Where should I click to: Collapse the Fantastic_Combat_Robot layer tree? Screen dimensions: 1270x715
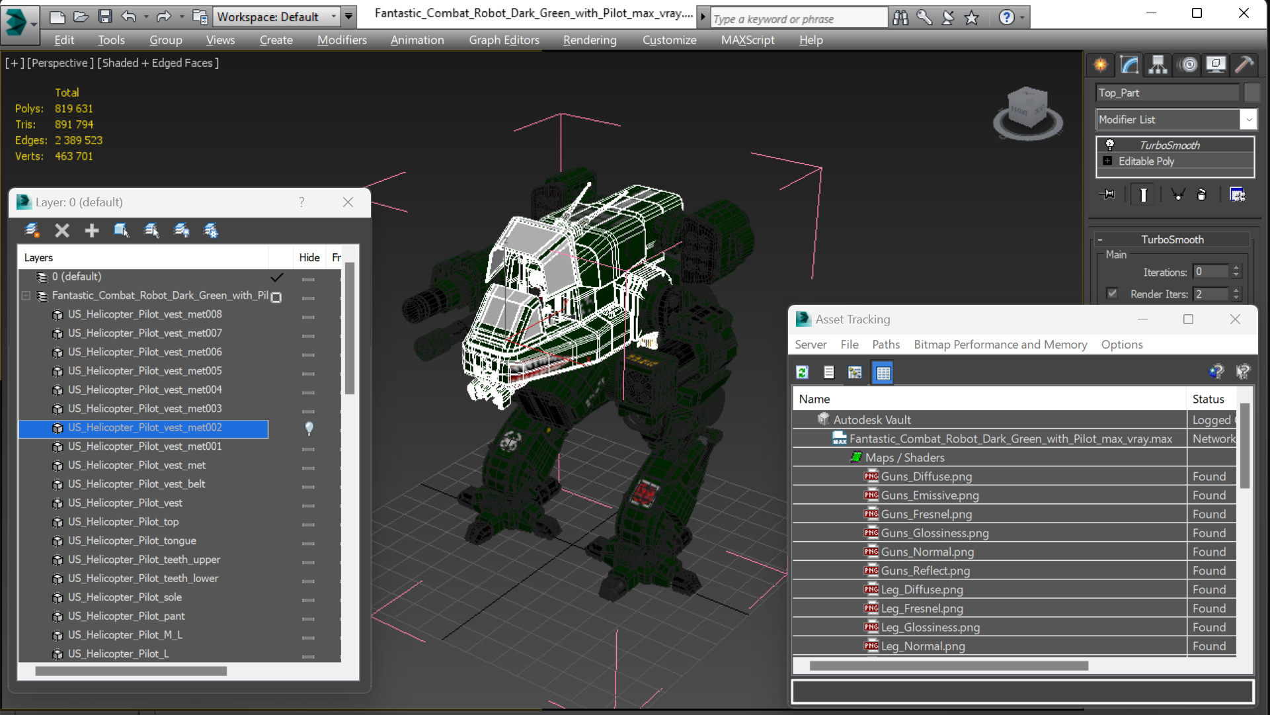[x=26, y=296]
